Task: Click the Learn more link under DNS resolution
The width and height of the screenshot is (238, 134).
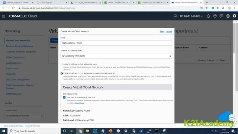Action: (80, 103)
